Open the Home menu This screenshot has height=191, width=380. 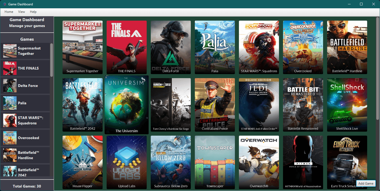pyautogui.click(x=9, y=12)
